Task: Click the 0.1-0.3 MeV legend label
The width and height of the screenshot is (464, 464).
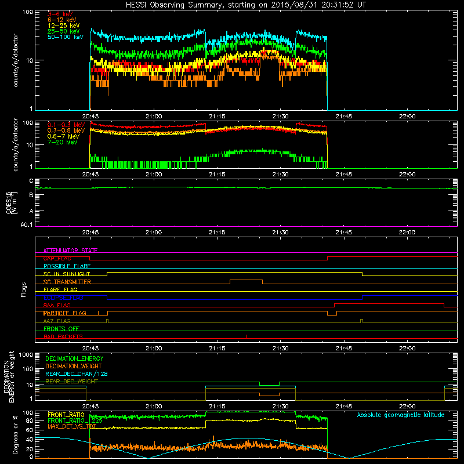Action: 66,125
